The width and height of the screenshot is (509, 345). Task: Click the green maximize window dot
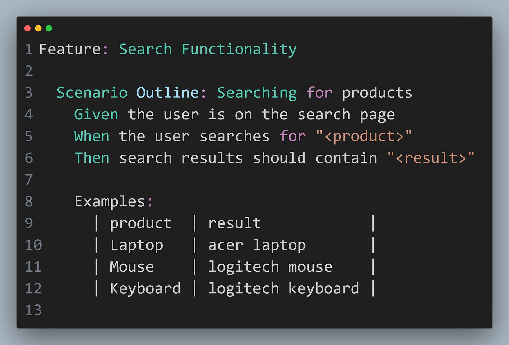coord(49,28)
